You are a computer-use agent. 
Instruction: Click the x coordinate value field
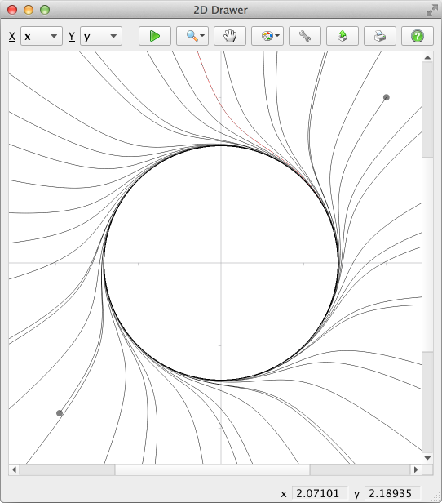click(x=320, y=493)
